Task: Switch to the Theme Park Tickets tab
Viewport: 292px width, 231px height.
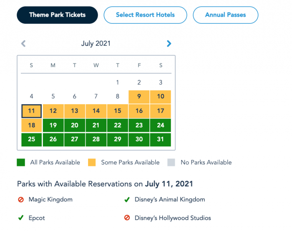Action: pos(57,15)
